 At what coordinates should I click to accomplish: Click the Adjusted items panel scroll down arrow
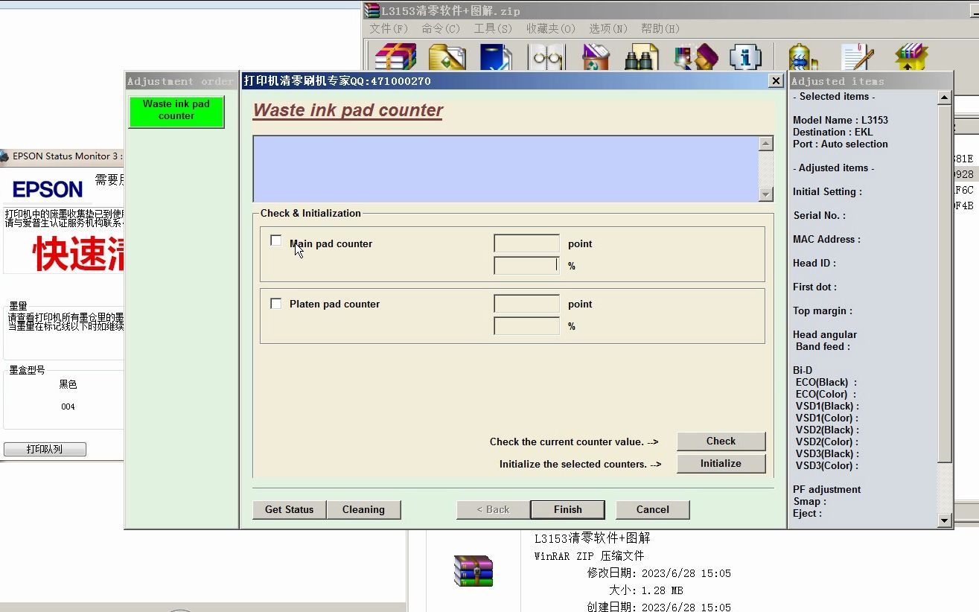pyautogui.click(x=945, y=520)
